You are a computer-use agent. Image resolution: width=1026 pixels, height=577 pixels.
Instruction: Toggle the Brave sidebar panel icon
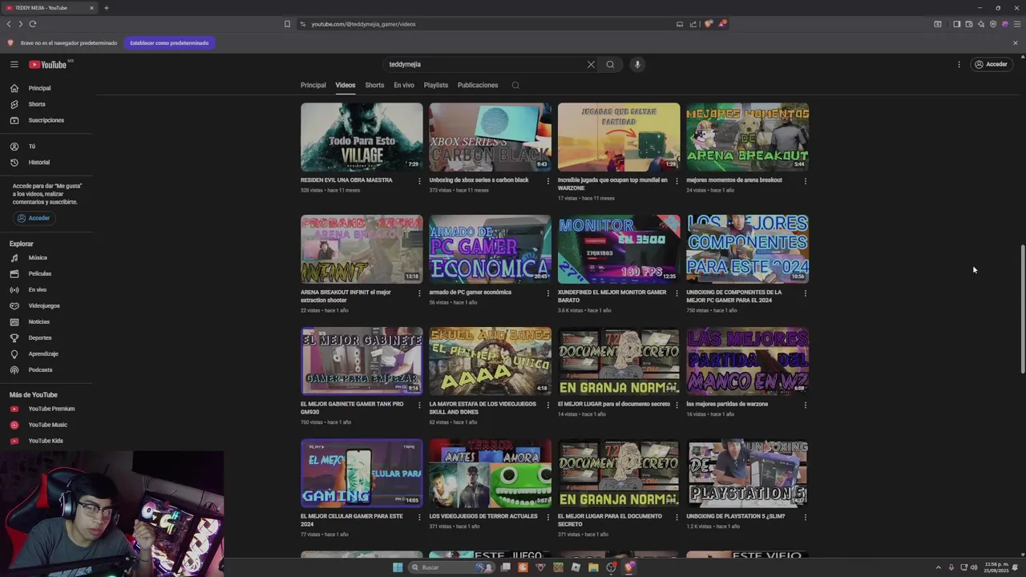coord(956,24)
